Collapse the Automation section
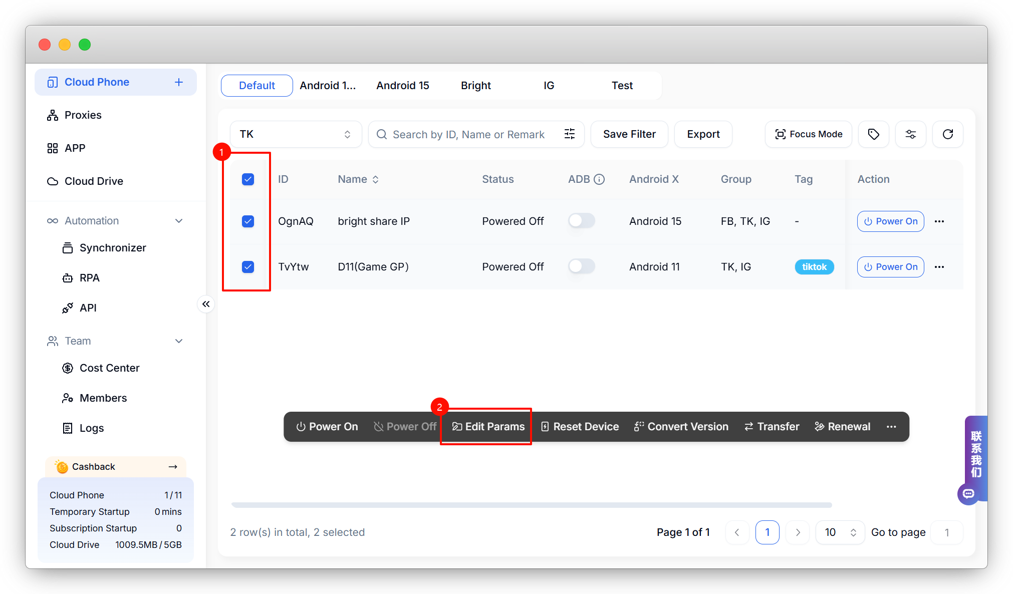The width and height of the screenshot is (1013, 594). click(179, 221)
